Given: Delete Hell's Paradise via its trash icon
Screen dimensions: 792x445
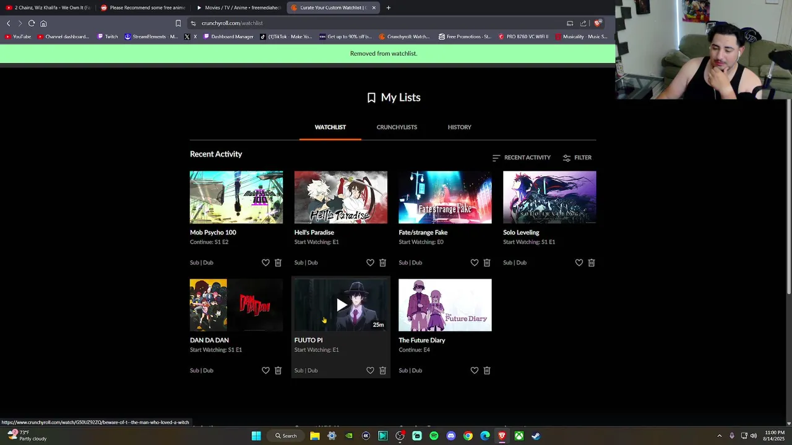Looking at the screenshot, I should (x=382, y=263).
